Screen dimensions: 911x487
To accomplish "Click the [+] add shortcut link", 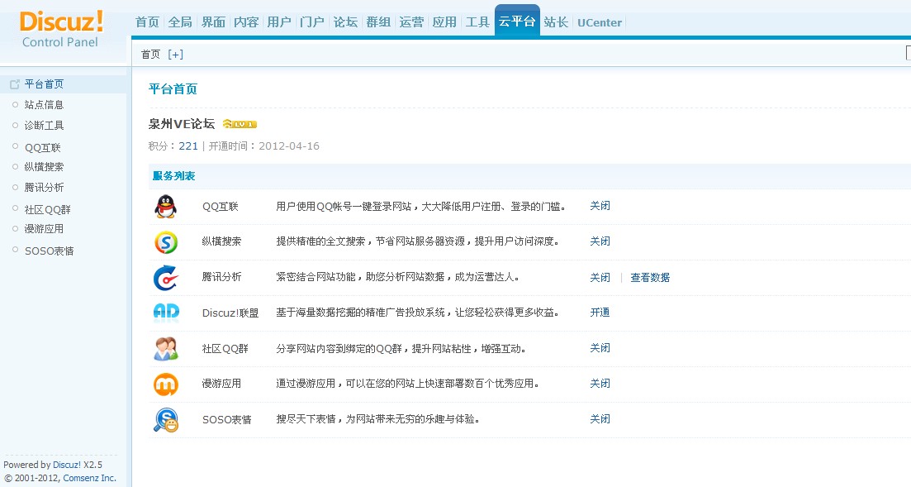I will (175, 54).
